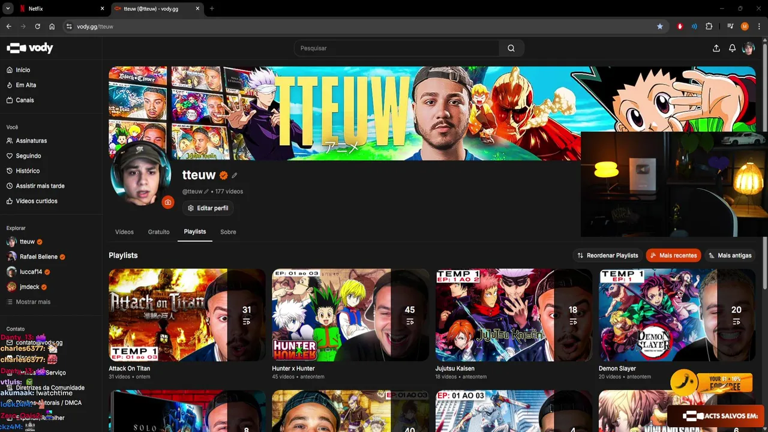
Task: Close the Netflix browser tab
Action: pos(102,8)
